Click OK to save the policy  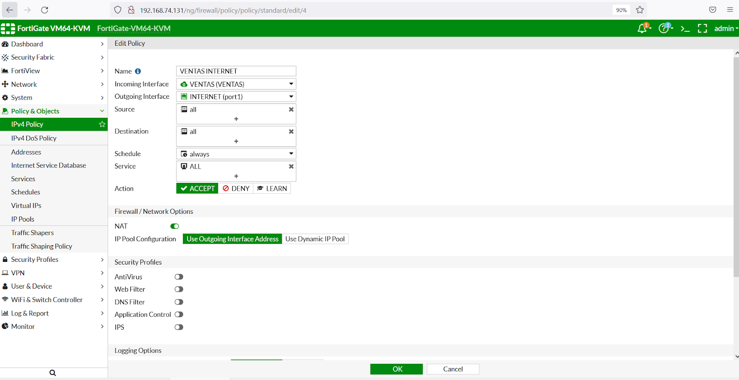[396, 369]
